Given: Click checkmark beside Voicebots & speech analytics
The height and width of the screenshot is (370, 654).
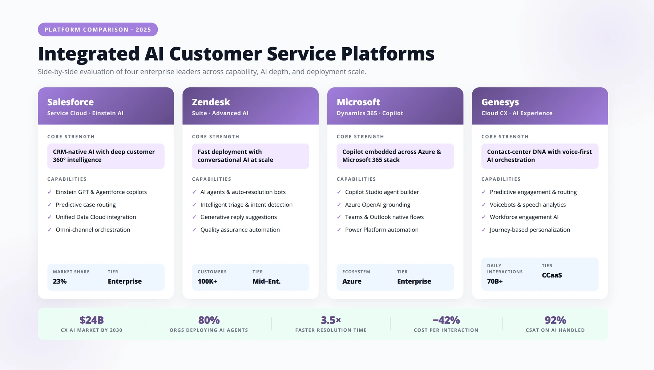Looking at the screenshot, I should [484, 205].
